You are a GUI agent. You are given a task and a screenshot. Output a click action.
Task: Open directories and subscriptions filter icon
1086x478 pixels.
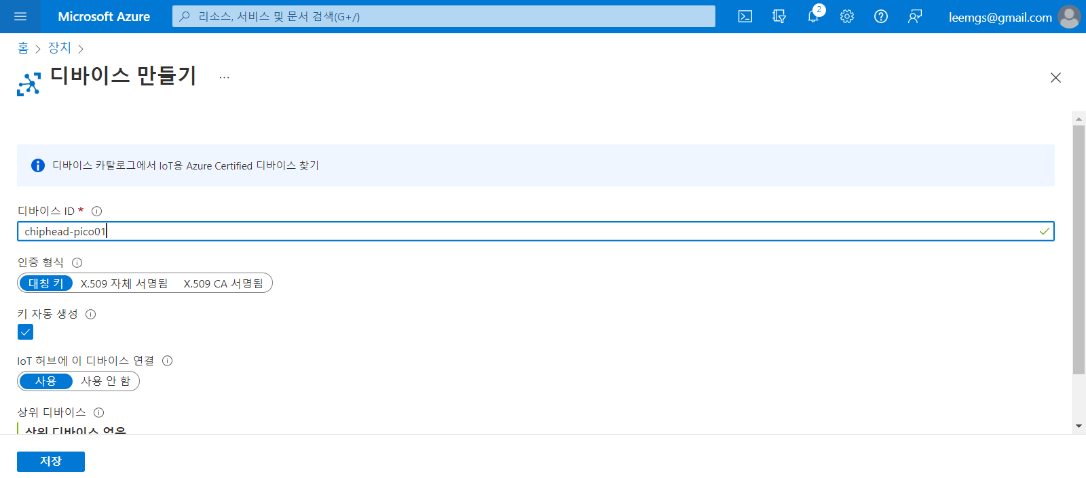[779, 16]
